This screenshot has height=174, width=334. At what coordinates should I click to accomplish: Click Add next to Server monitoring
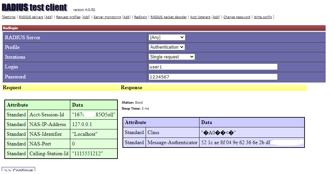click(126, 17)
